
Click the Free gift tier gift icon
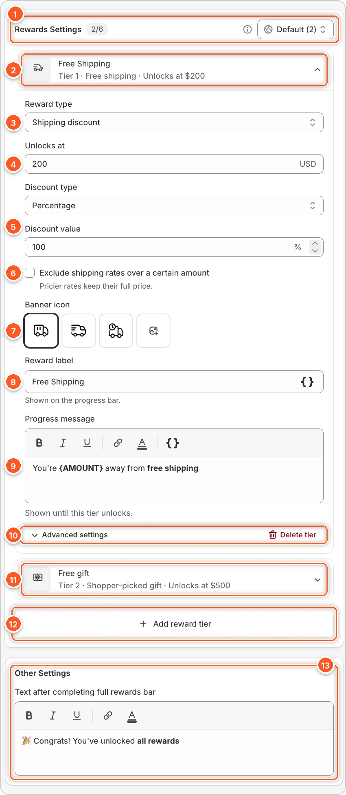click(38, 577)
